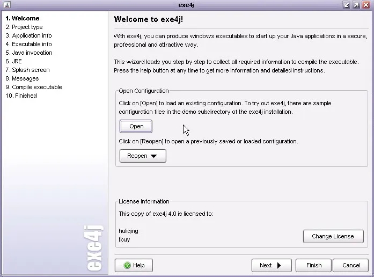Jump to step 9. Compile executable

34,87
